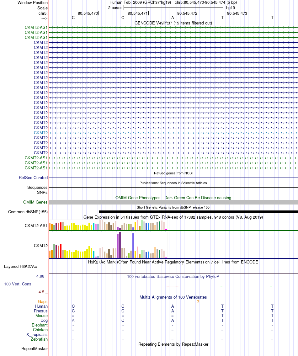298x356 pixels.
Task: Click the tall blue-violet bar in CKMT2 expression chart
Action: click(133, 246)
